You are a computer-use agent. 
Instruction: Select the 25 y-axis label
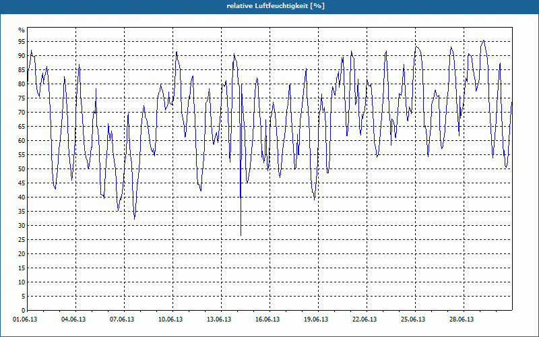pos(22,240)
